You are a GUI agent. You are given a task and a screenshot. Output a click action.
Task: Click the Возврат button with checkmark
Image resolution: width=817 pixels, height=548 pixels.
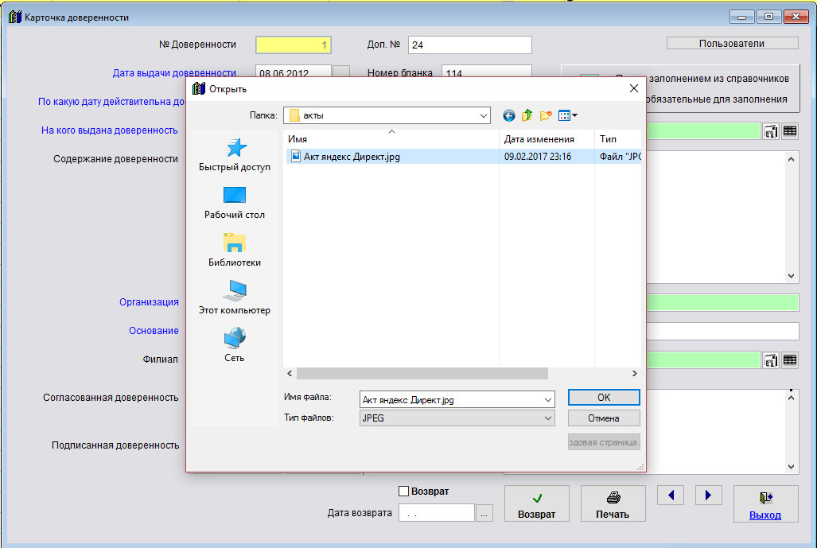[x=537, y=503]
